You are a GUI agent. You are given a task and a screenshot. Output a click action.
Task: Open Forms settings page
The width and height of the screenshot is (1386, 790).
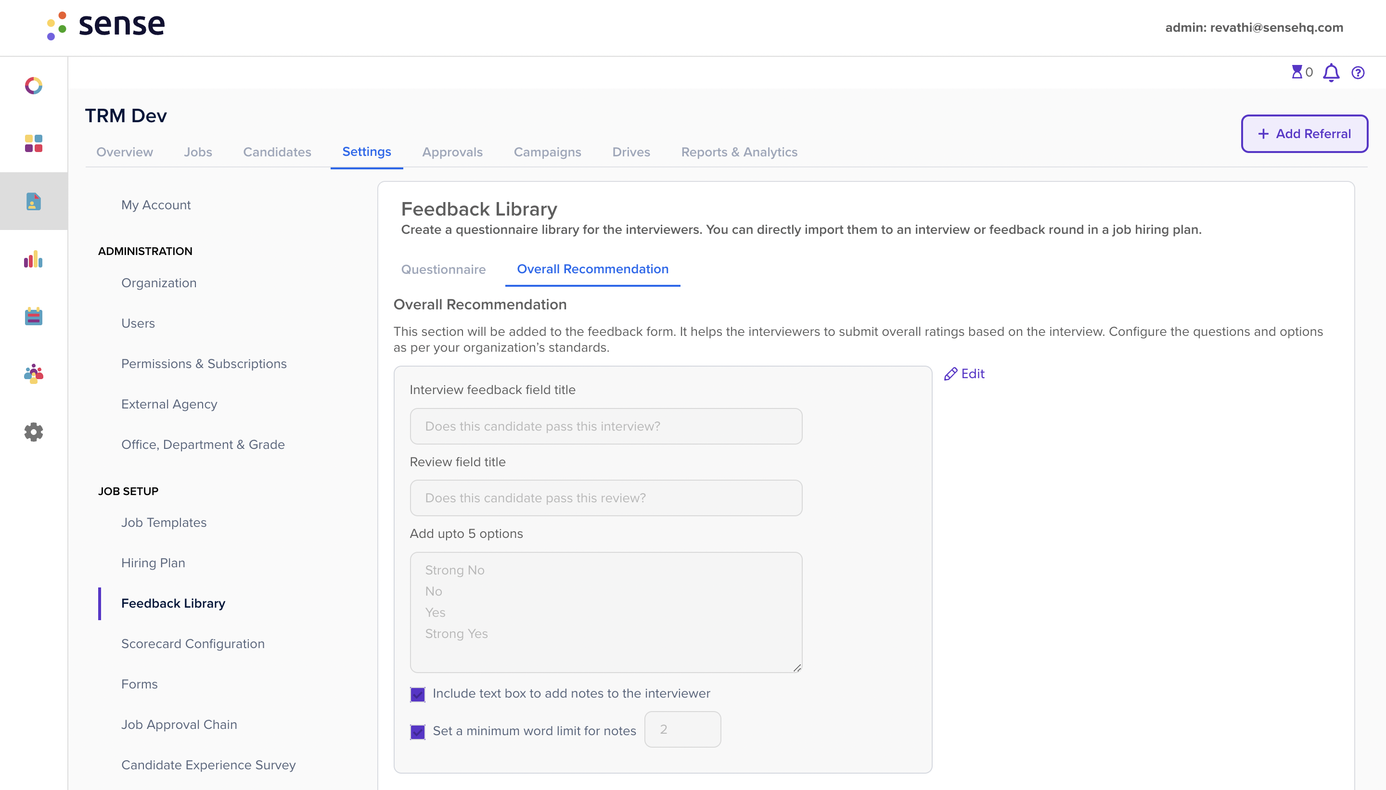(139, 684)
